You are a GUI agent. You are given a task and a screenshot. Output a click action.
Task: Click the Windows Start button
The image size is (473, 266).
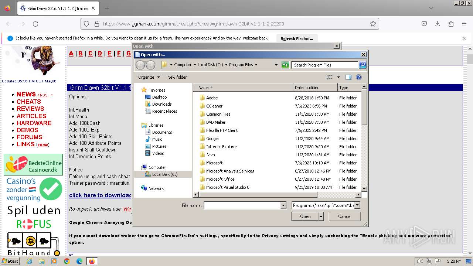pyautogui.click(x=10, y=261)
